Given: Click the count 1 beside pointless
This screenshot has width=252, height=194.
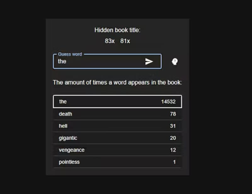Looking at the screenshot, I should (x=174, y=162).
